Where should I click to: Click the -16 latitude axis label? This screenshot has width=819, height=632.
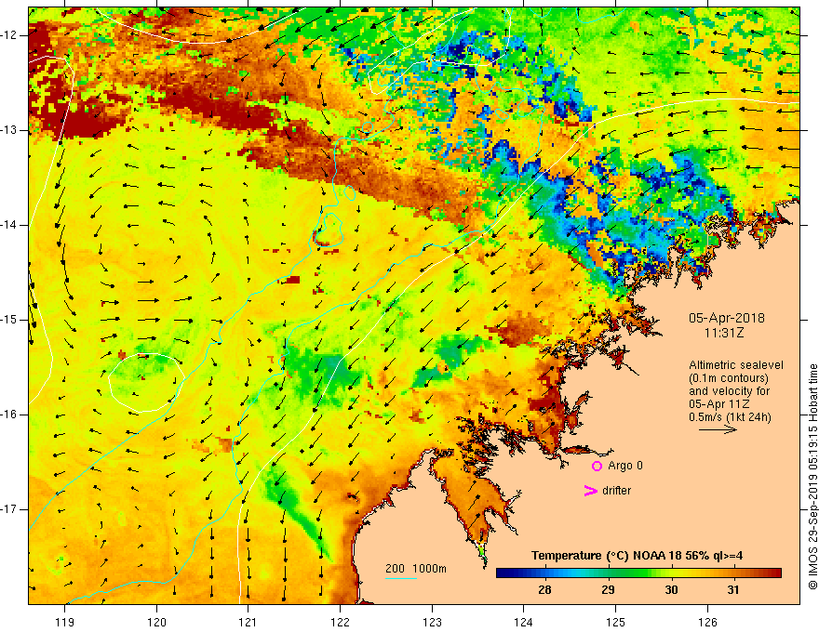coord(10,415)
